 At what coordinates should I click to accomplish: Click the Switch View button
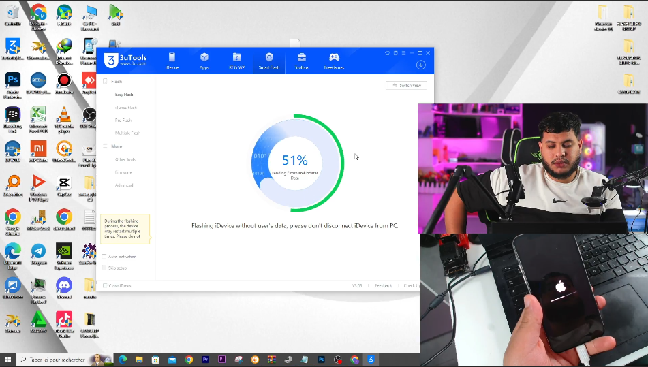(x=407, y=86)
